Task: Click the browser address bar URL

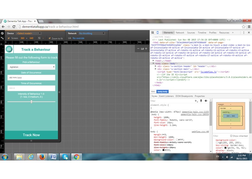Action: click(x=50, y=27)
